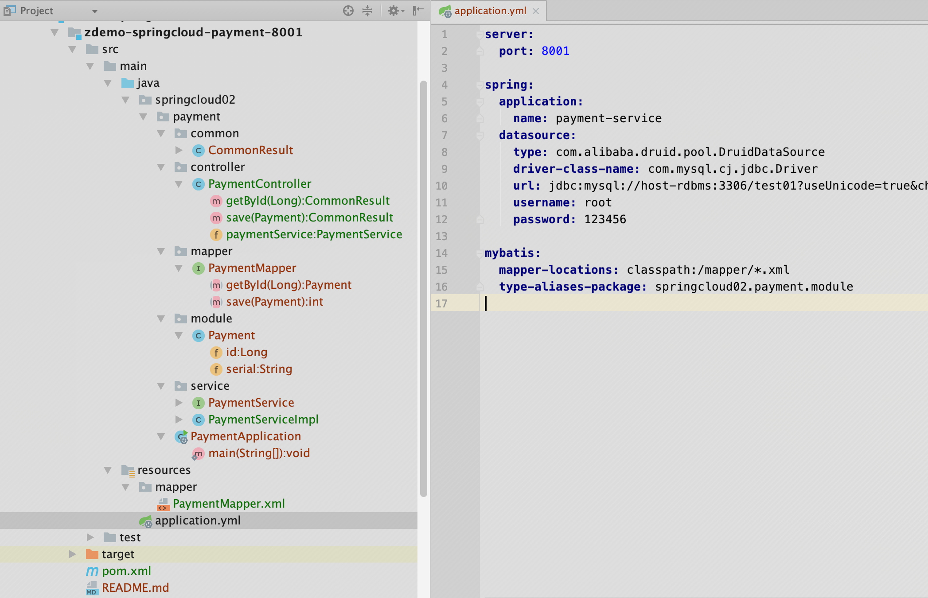Select README.md in the project tree
The height and width of the screenshot is (598, 928).
click(x=135, y=588)
